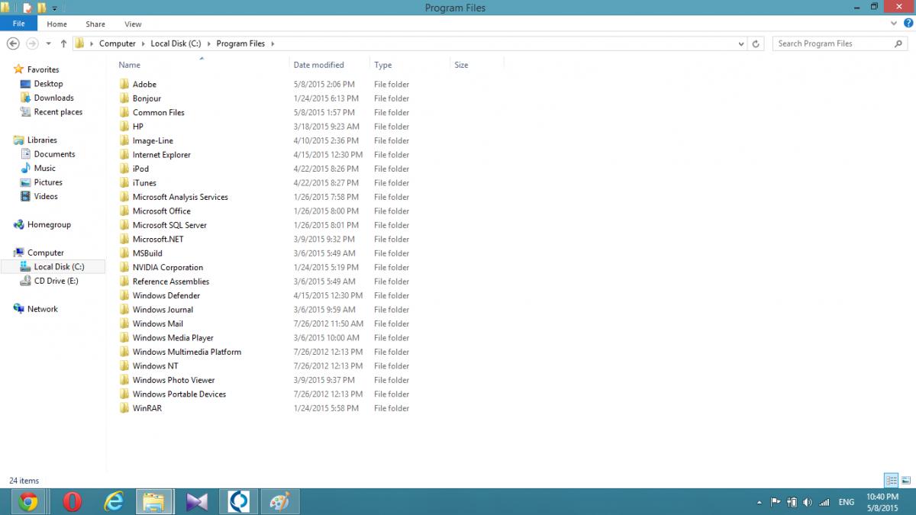This screenshot has width=916, height=515.
Task: Click the Search Program Files box
Action: [x=832, y=43]
